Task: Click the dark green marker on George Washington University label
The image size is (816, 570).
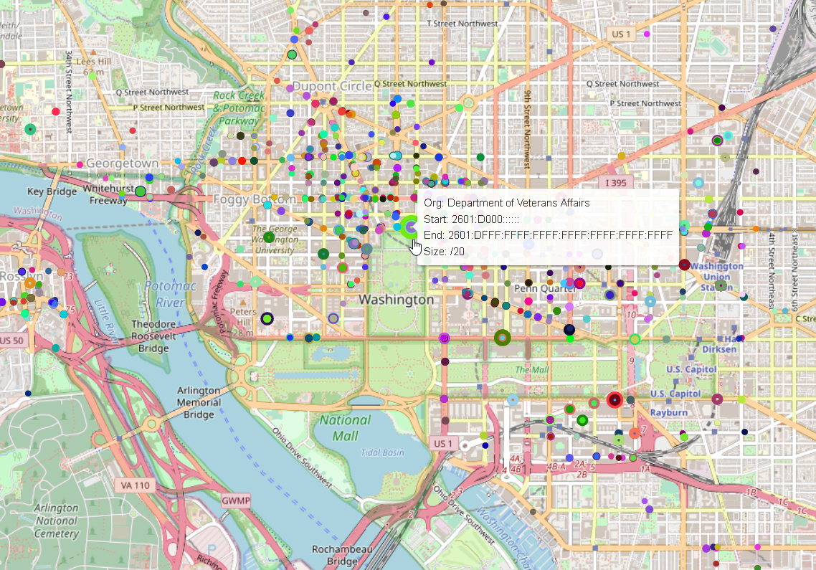Action: click(269, 237)
